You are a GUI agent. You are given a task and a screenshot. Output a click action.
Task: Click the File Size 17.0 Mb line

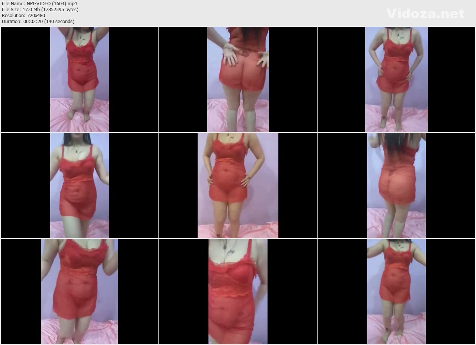[x=40, y=10]
